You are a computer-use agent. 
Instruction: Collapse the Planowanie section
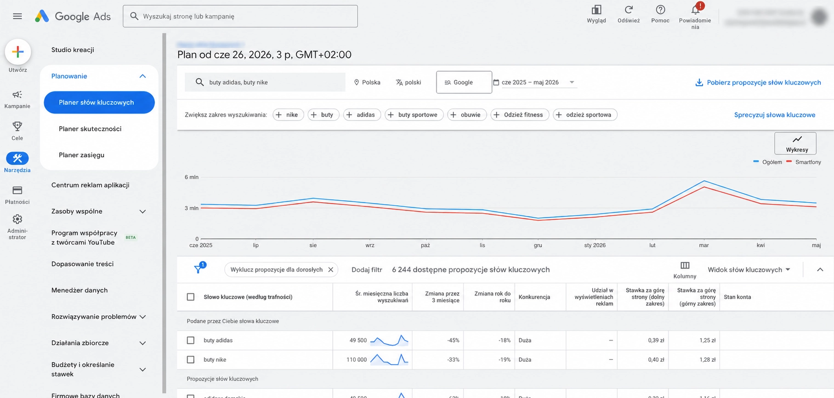(x=142, y=76)
